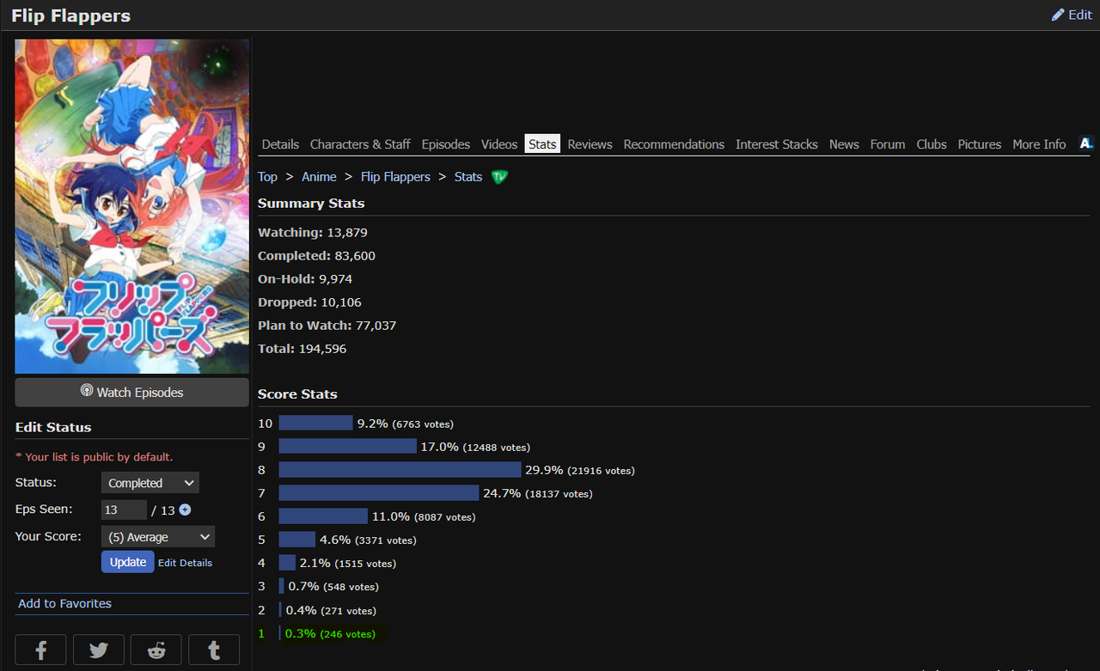1100x671 pixels.
Task: Open the Status dropdown showing Completed
Action: click(150, 483)
